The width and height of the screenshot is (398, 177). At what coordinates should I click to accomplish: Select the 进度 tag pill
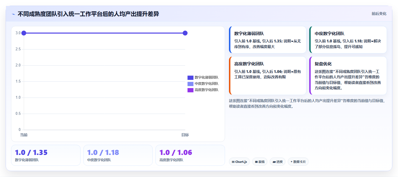click(x=278, y=162)
